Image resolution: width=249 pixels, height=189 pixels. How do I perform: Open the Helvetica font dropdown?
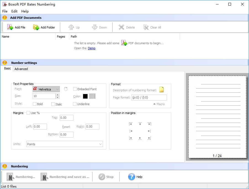(x=46, y=89)
